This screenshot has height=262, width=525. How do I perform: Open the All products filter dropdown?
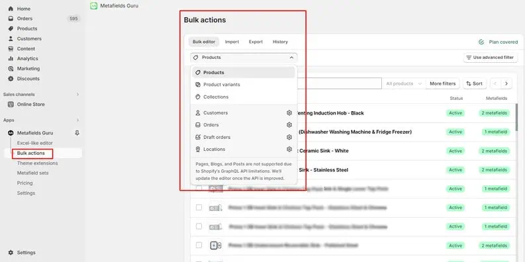click(x=403, y=83)
